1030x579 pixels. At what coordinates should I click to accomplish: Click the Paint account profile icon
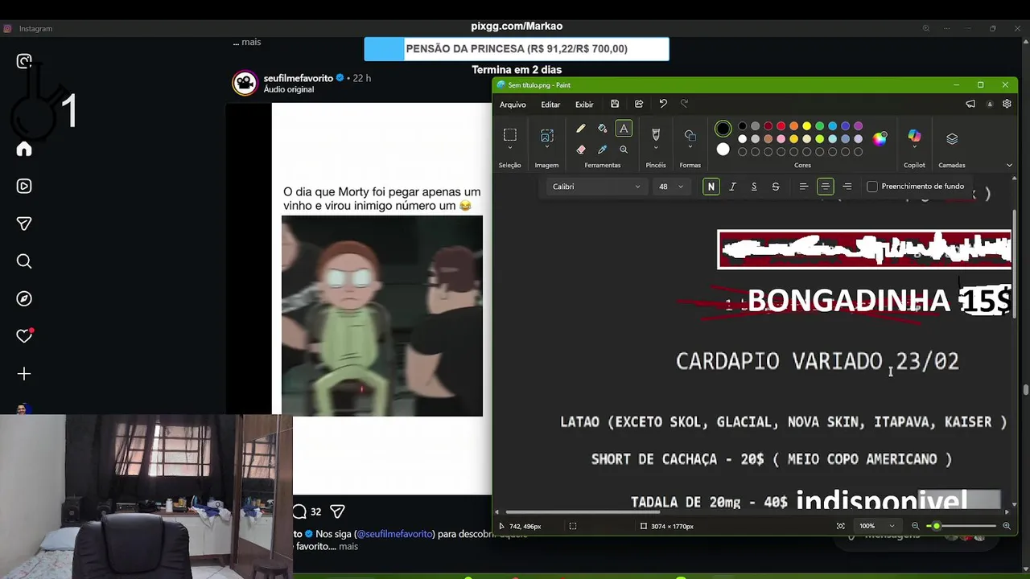pyautogui.click(x=990, y=104)
